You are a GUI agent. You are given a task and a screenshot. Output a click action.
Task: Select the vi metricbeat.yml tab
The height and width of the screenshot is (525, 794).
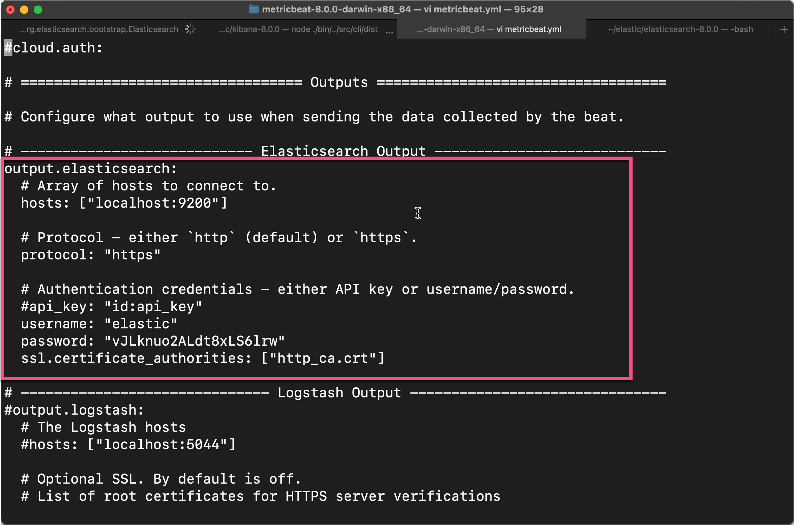489,29
